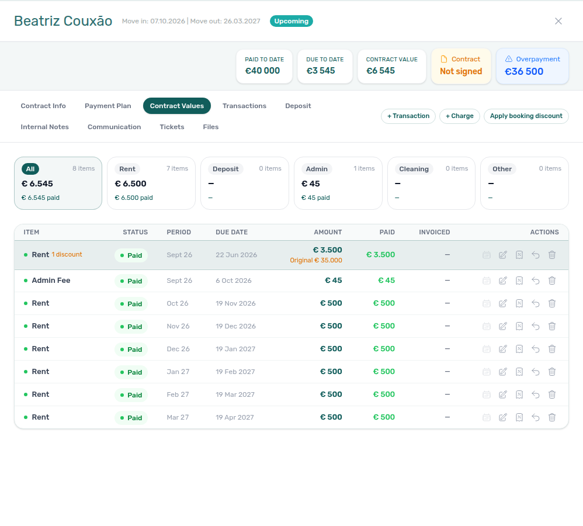Revert payment on Feb 27 Rent

tap(536, 394)
